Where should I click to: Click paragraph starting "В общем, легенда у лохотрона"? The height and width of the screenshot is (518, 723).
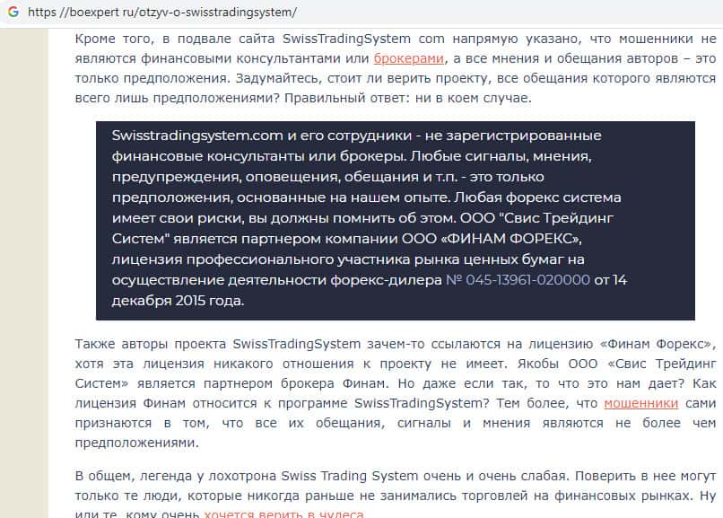396,494
